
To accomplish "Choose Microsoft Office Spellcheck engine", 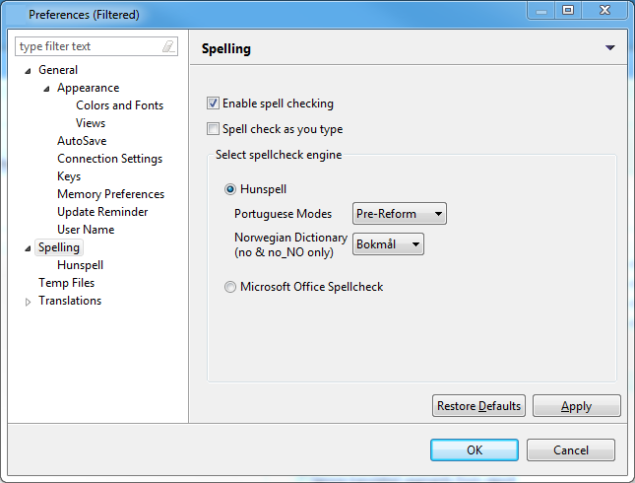I will pyautogui.click(x=230, y=287).
